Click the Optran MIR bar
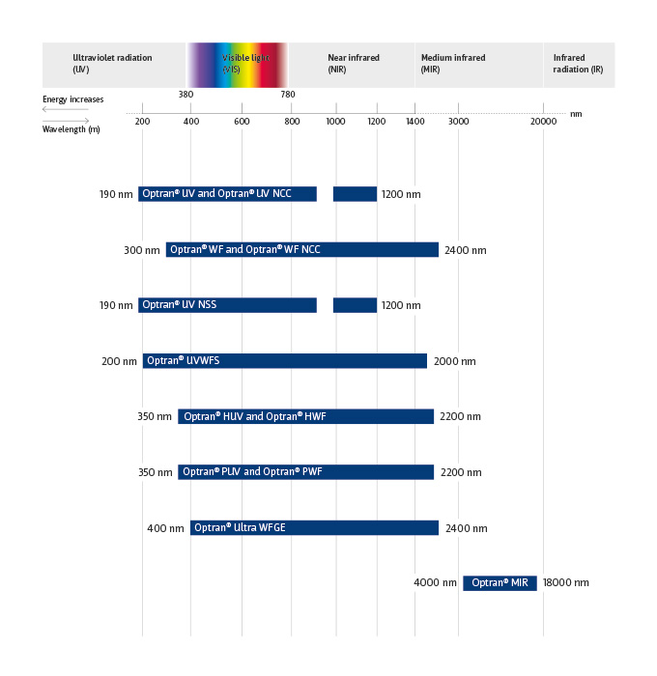The height and width of the screenshot is (676, 657). click(x=500, y=583)
